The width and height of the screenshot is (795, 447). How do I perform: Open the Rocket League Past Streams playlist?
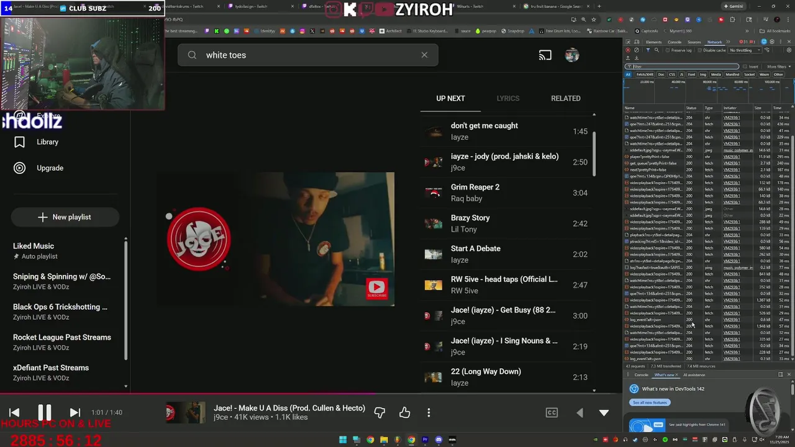[x=62, y=342]
